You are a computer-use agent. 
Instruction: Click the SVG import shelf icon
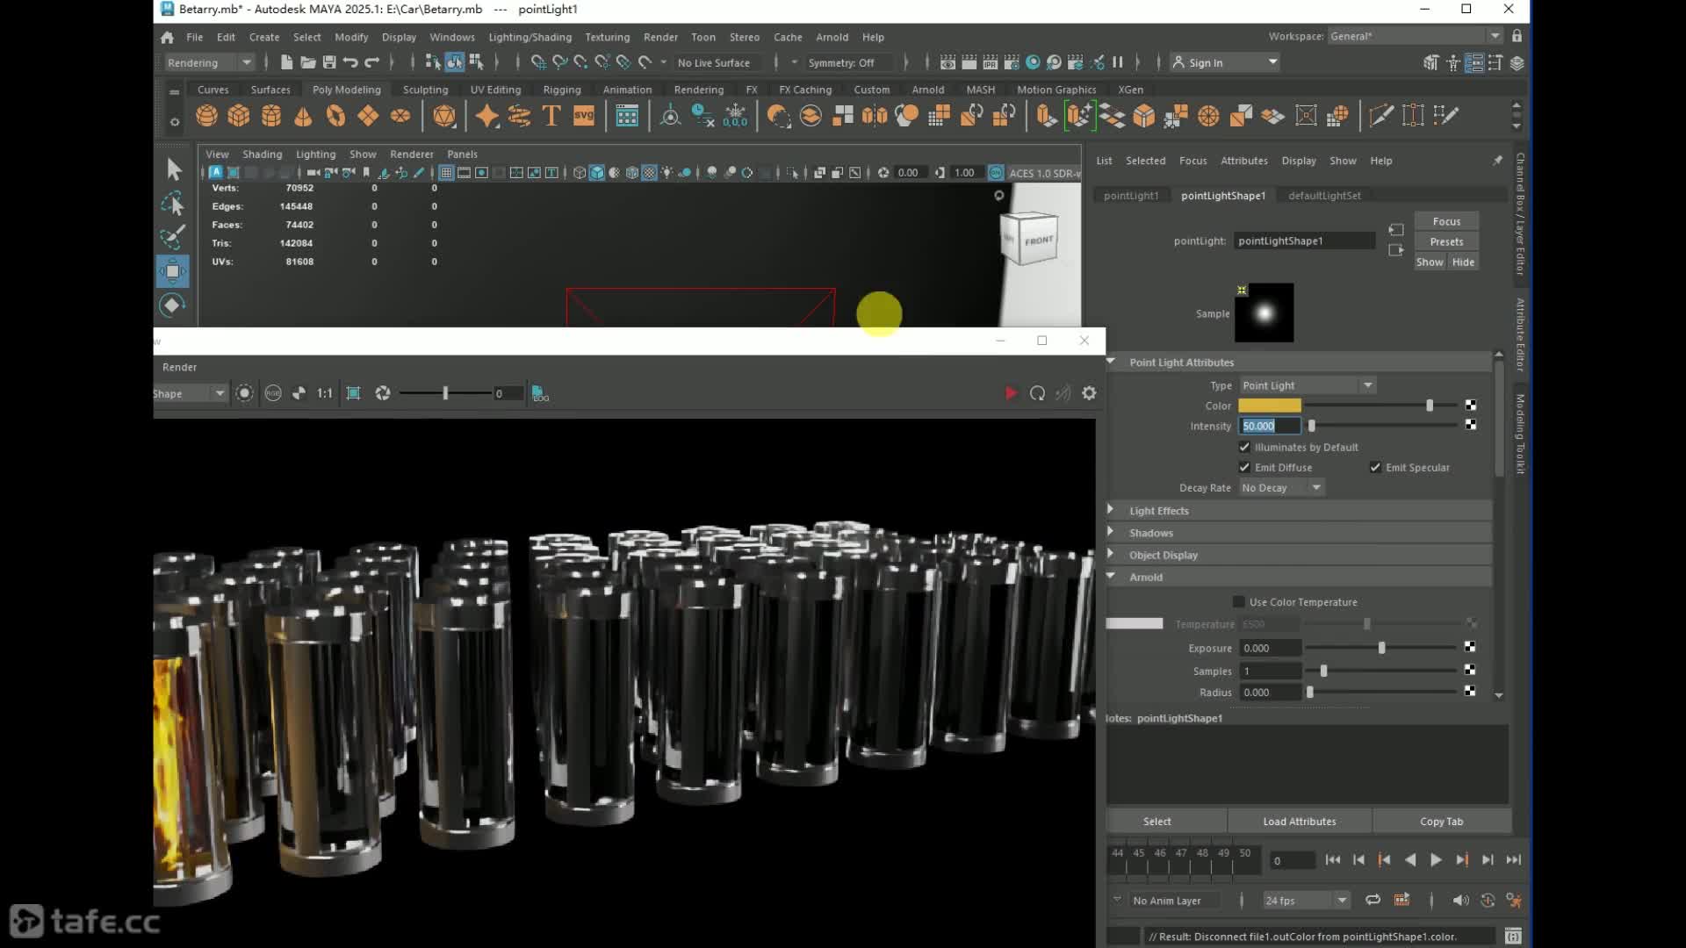(584, 116)
